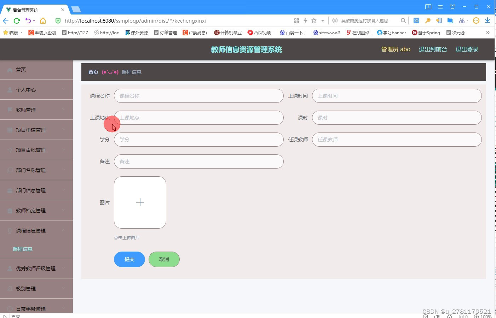Expand the 个人中心 sidebar menu

36,90
